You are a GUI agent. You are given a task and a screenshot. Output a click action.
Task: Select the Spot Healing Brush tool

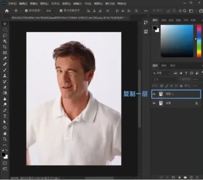5,64
